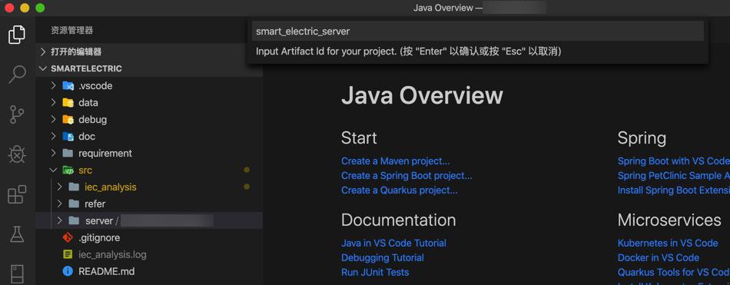Click the green src folder icon

tap(68, 171)
